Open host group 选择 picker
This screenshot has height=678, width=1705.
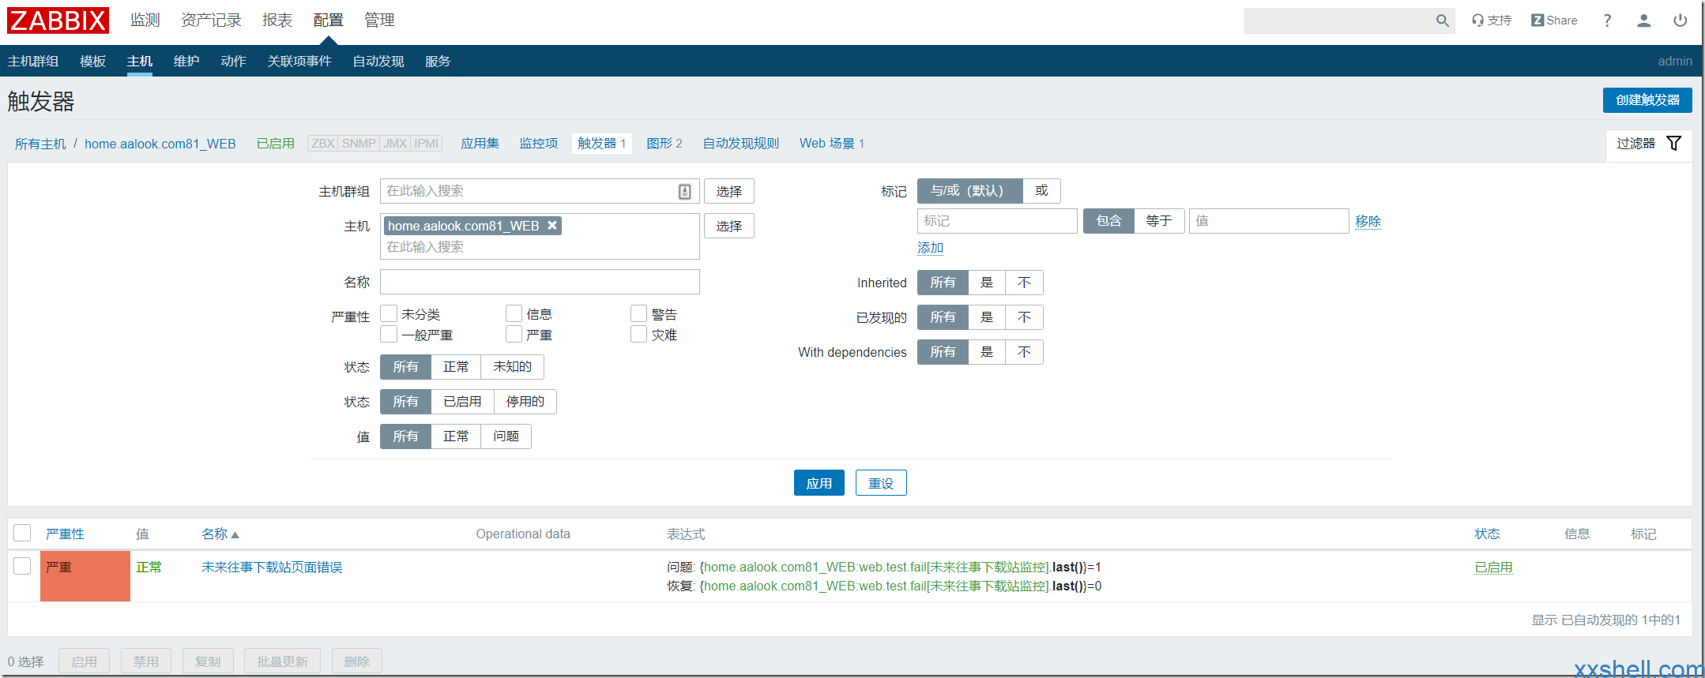[728, 191]
